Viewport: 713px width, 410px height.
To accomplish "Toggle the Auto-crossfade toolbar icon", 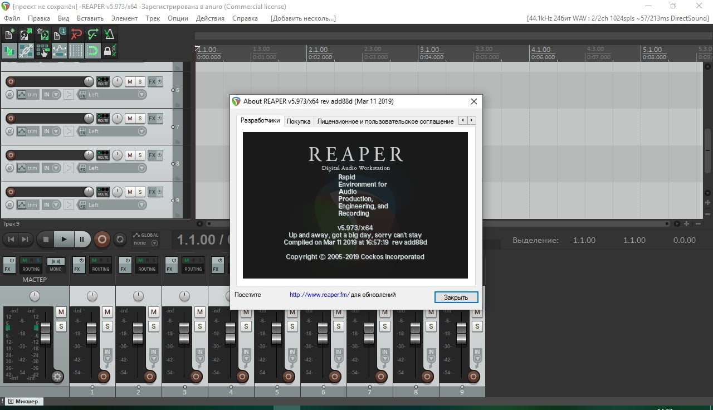I will pyautogui.click(x=9, y=51).
